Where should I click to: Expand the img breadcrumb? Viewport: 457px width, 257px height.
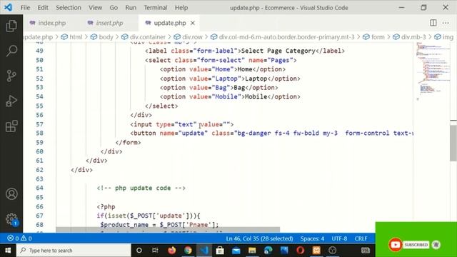point(444,37)
